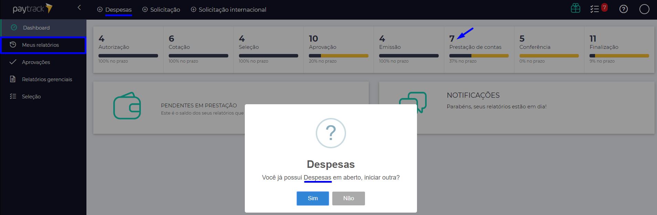
Task: Click the wallet icon in pending card
Action: pos(127,106)
